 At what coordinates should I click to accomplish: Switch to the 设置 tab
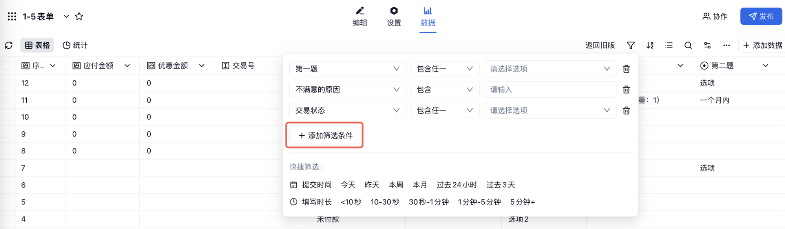(394, 16)
